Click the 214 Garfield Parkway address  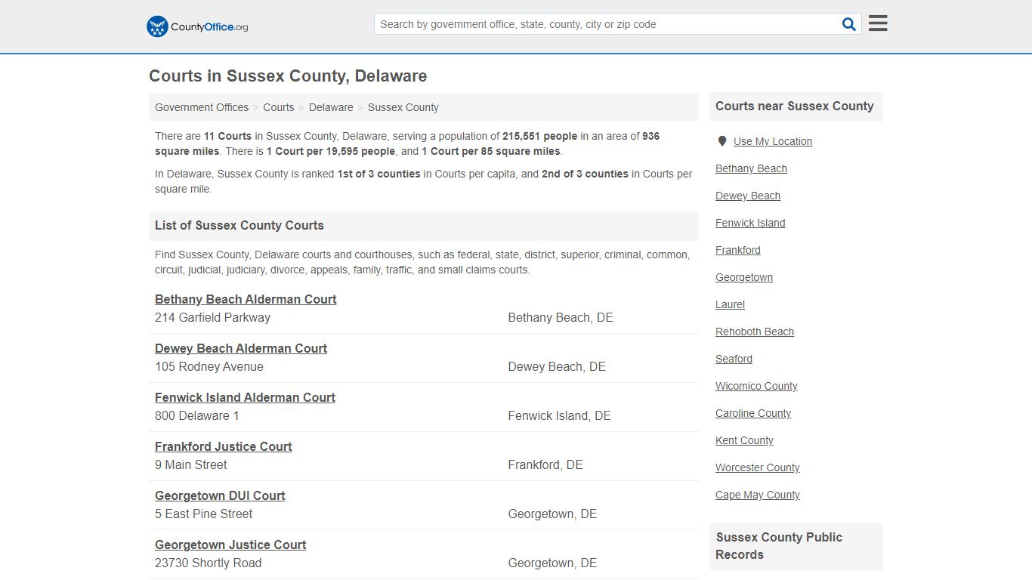pyautogui.click(x=212, y=318)
